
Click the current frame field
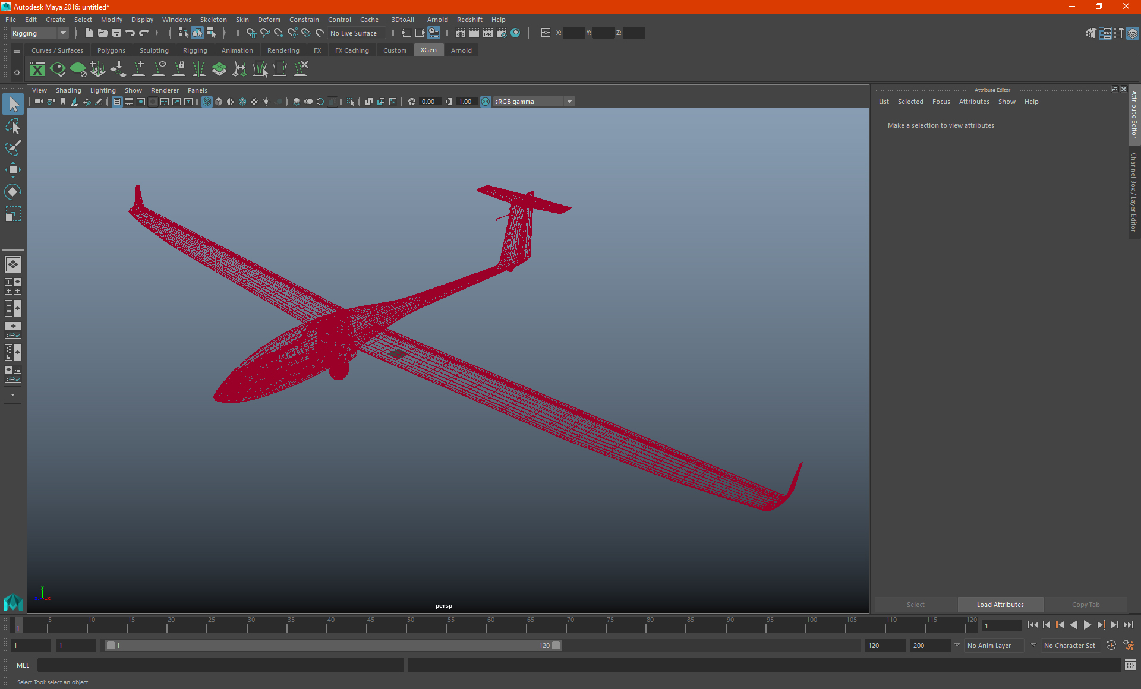pos(1002,625)
